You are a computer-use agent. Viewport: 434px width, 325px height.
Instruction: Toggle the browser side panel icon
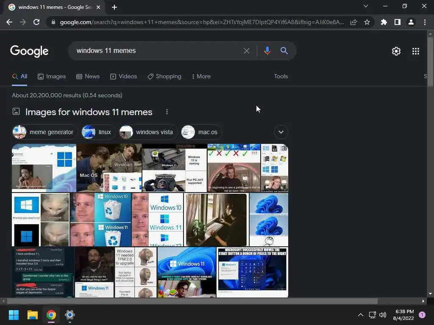[x=398, y=22]
